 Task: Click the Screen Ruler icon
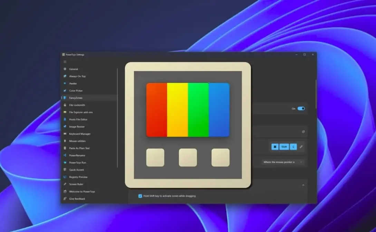(x=65, y=184)
